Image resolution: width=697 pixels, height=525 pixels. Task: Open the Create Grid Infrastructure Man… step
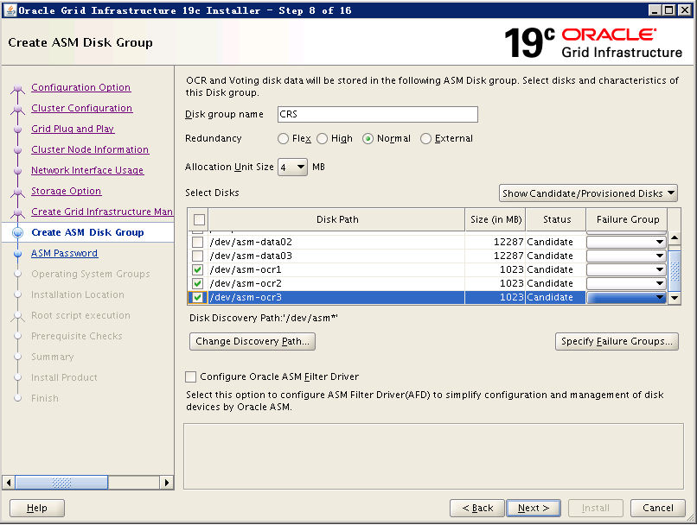pyautogui.click(x=102, y=212)
